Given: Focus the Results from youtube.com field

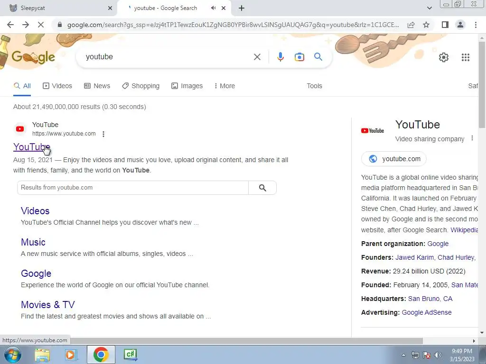Looking at the screenshot, I should 133,188.
